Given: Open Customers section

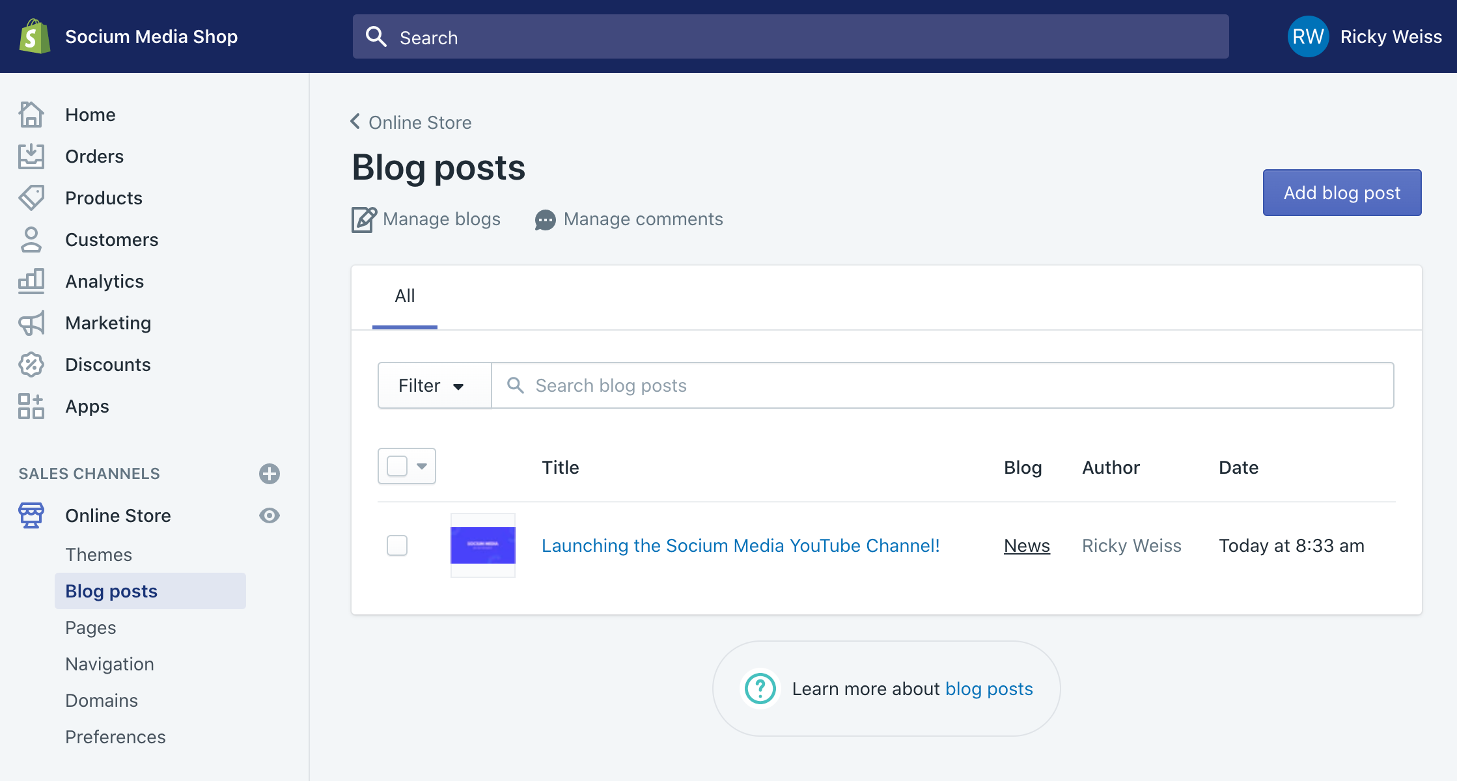Looking at the screenshot, I should point(111,240).
